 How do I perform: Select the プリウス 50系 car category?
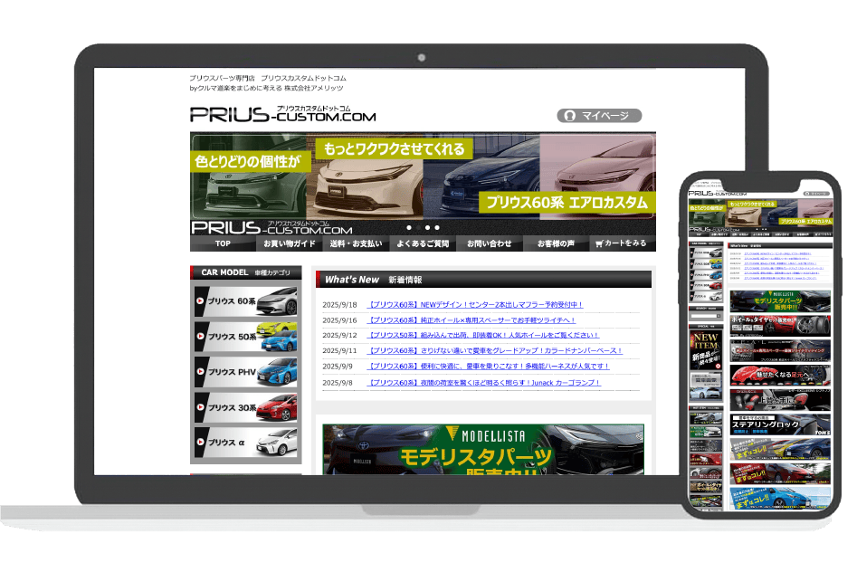(246, 336)
